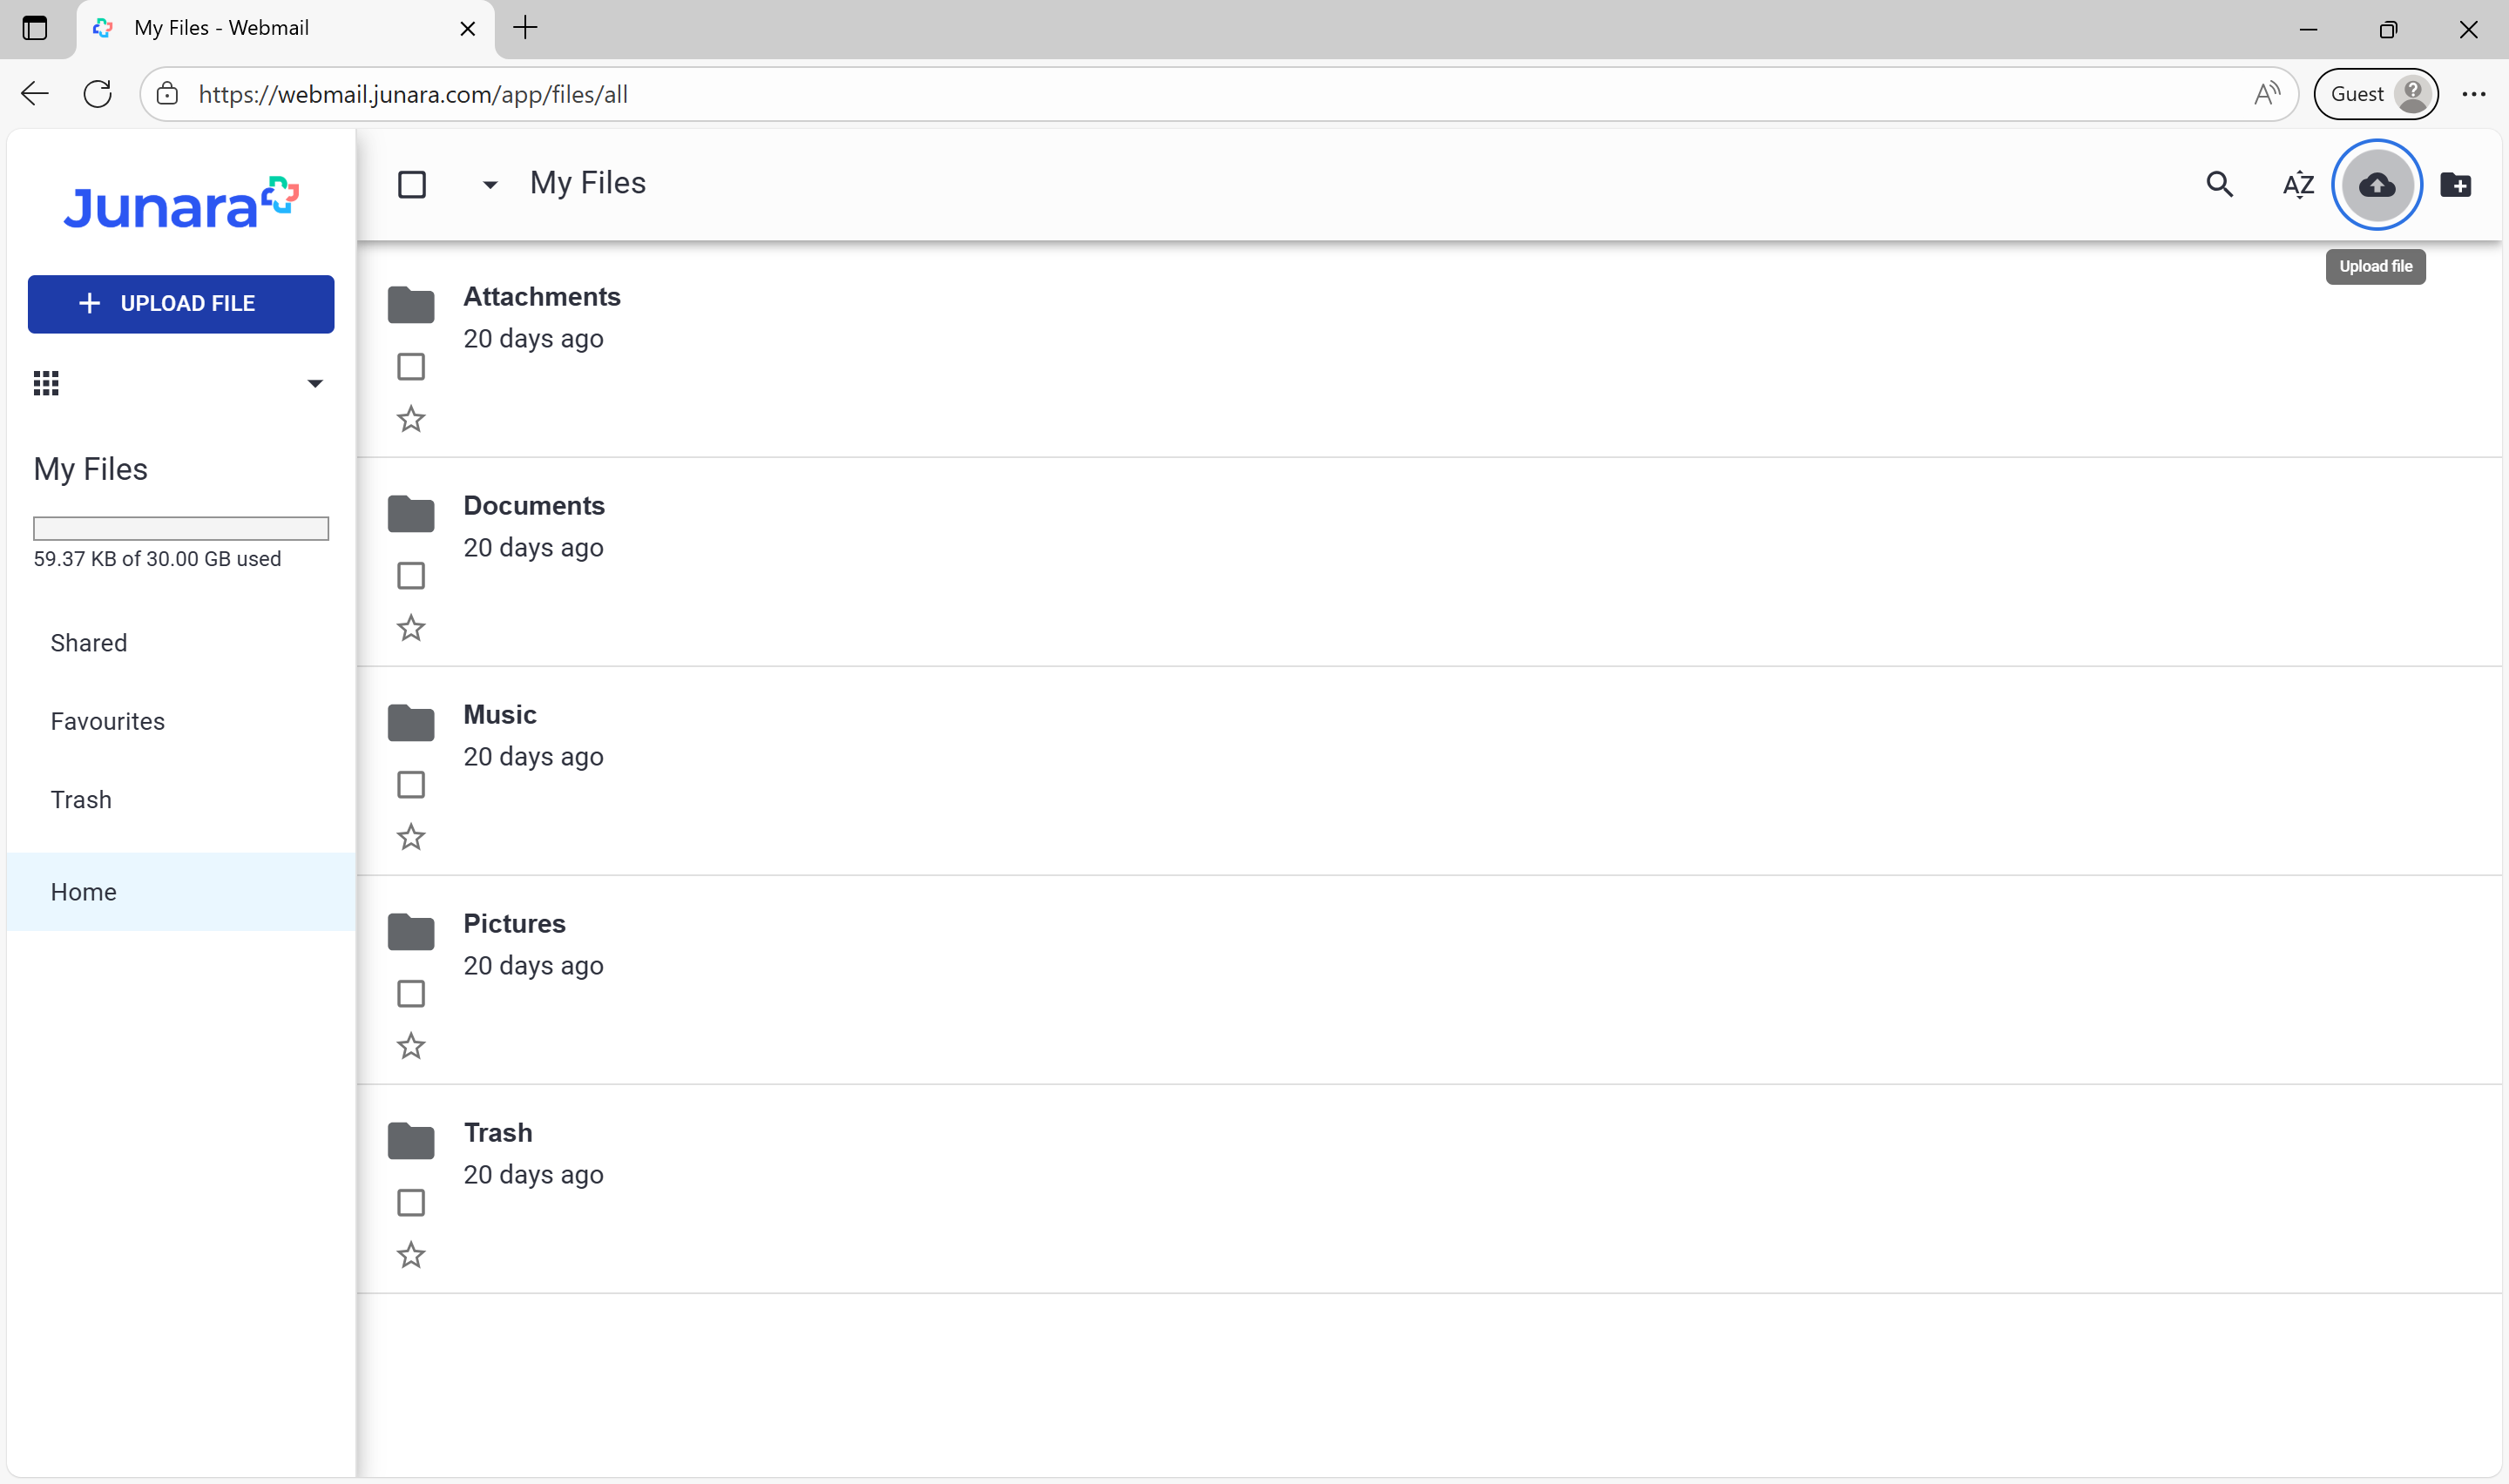This screenshot has height=1484, width=2509.
Task: Click the Read aloud icon in the address bar
Action: [x=2266, y=94]
